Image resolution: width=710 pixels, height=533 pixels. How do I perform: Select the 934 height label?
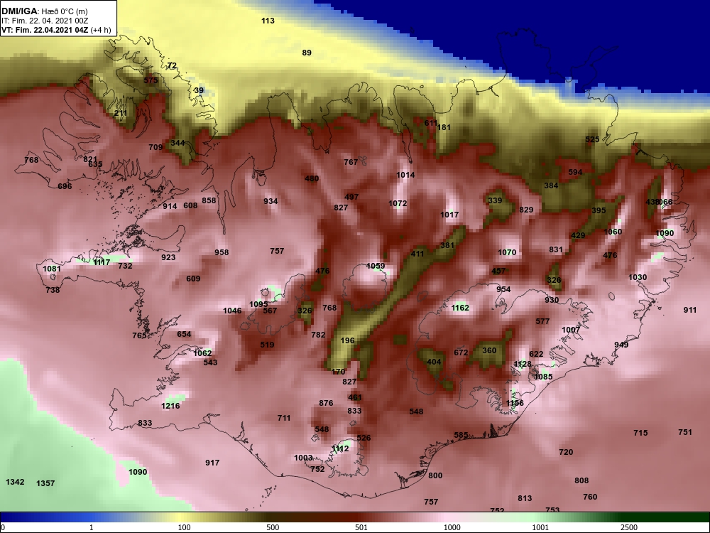tap(271, 201)
